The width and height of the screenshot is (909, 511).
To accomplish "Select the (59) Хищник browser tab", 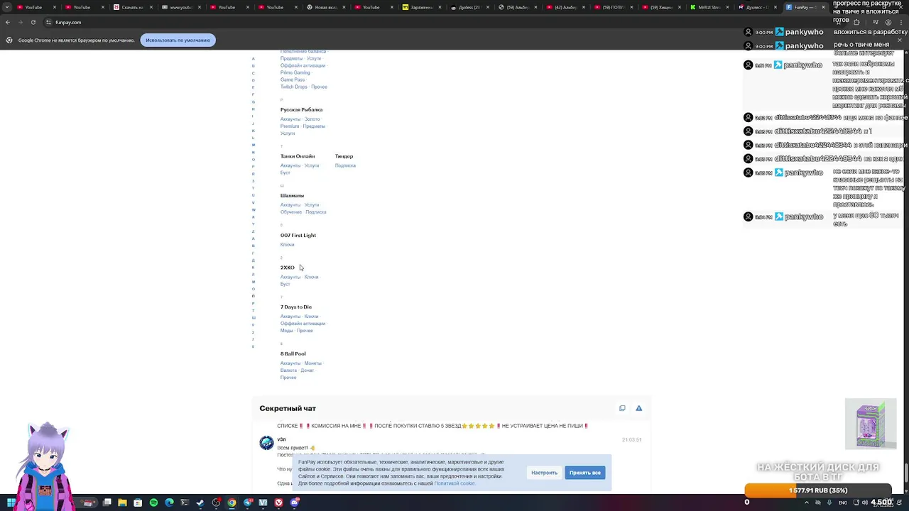I will 662,7.
